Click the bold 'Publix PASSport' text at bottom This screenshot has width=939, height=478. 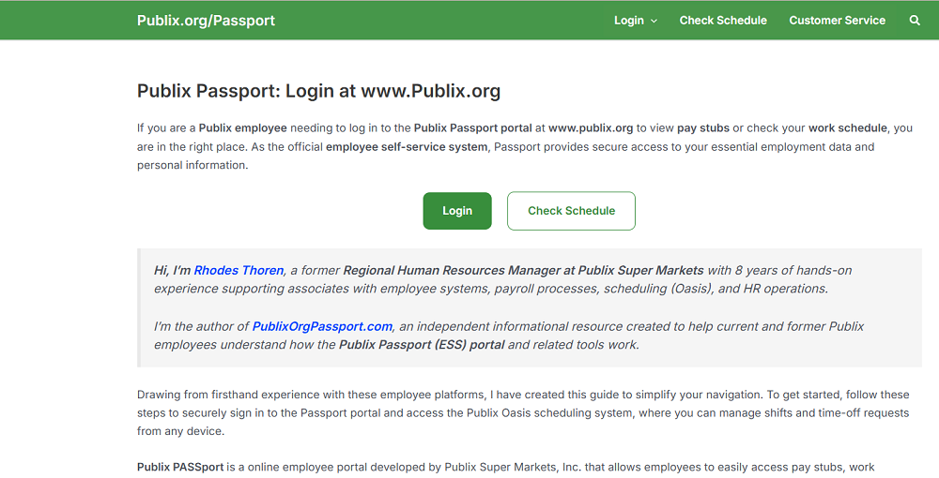[180, 467]
